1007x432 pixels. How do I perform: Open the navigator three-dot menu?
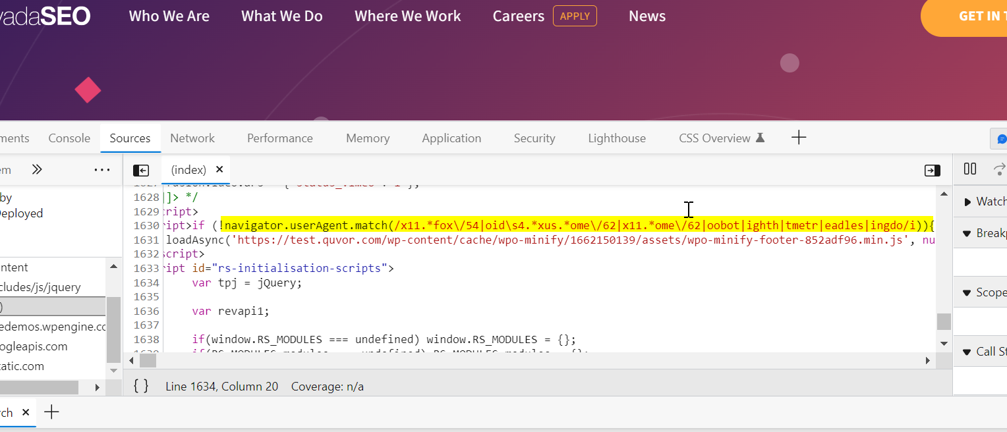point(102,170)
